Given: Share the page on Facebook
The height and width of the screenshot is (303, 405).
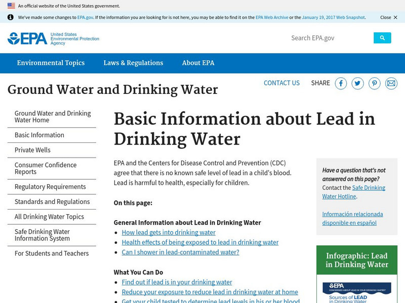Looking at the screenshot, I should [x=341, y=83].
